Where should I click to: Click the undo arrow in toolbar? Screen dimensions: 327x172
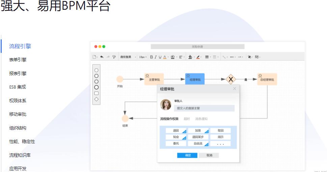pyautogui.click(x=101, y=57)
